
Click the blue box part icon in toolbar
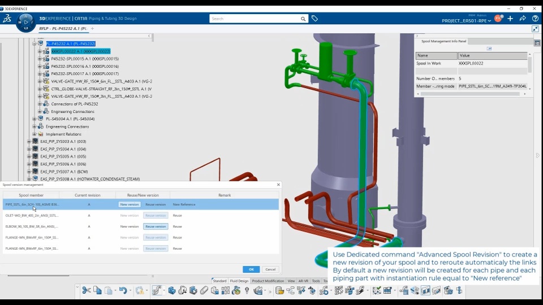click(172, 290)
